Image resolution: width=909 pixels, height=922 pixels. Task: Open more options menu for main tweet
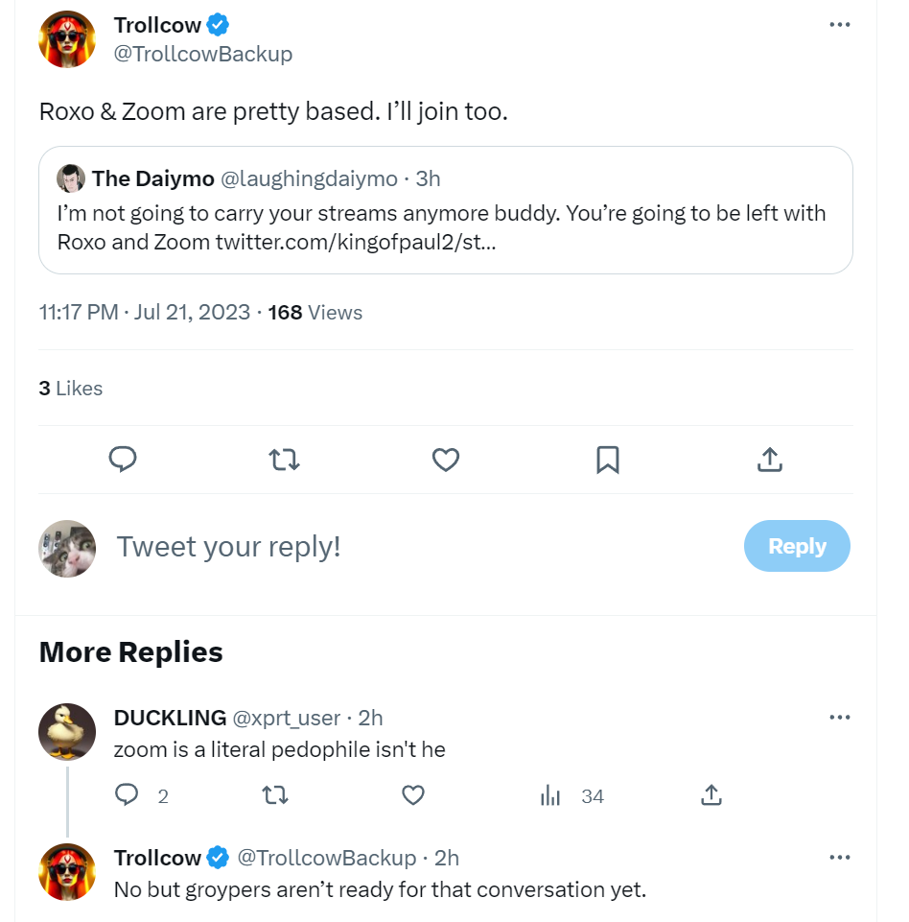click(x=840, y=25)
